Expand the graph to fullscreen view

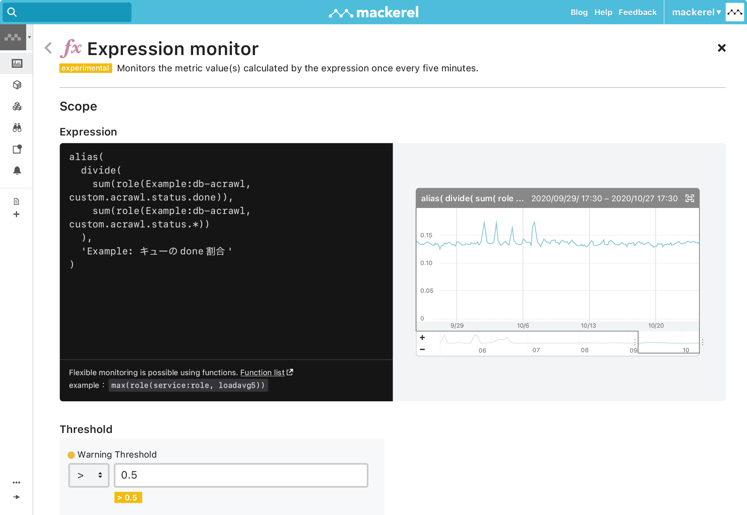pyautogui.click(x=689, y=198)
